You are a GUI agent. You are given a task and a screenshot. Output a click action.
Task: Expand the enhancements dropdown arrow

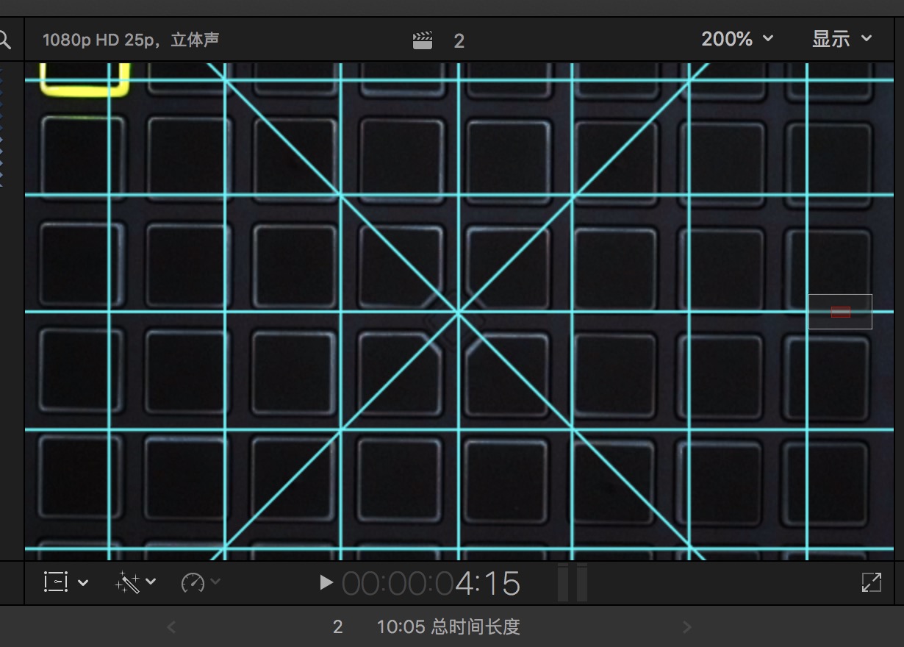(151, 582)
